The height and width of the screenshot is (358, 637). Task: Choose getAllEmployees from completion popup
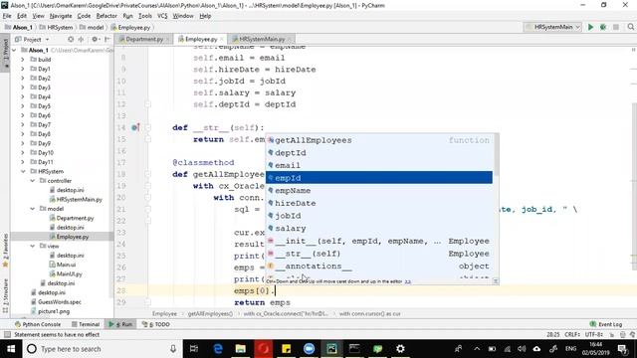point(379,140)
